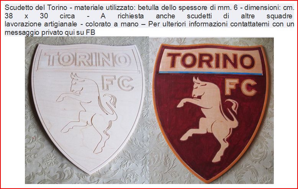Click the FC letters on the painted shield
Viewport: 298px width, 189px height.
pyautogui.click(x=241, y=87)
